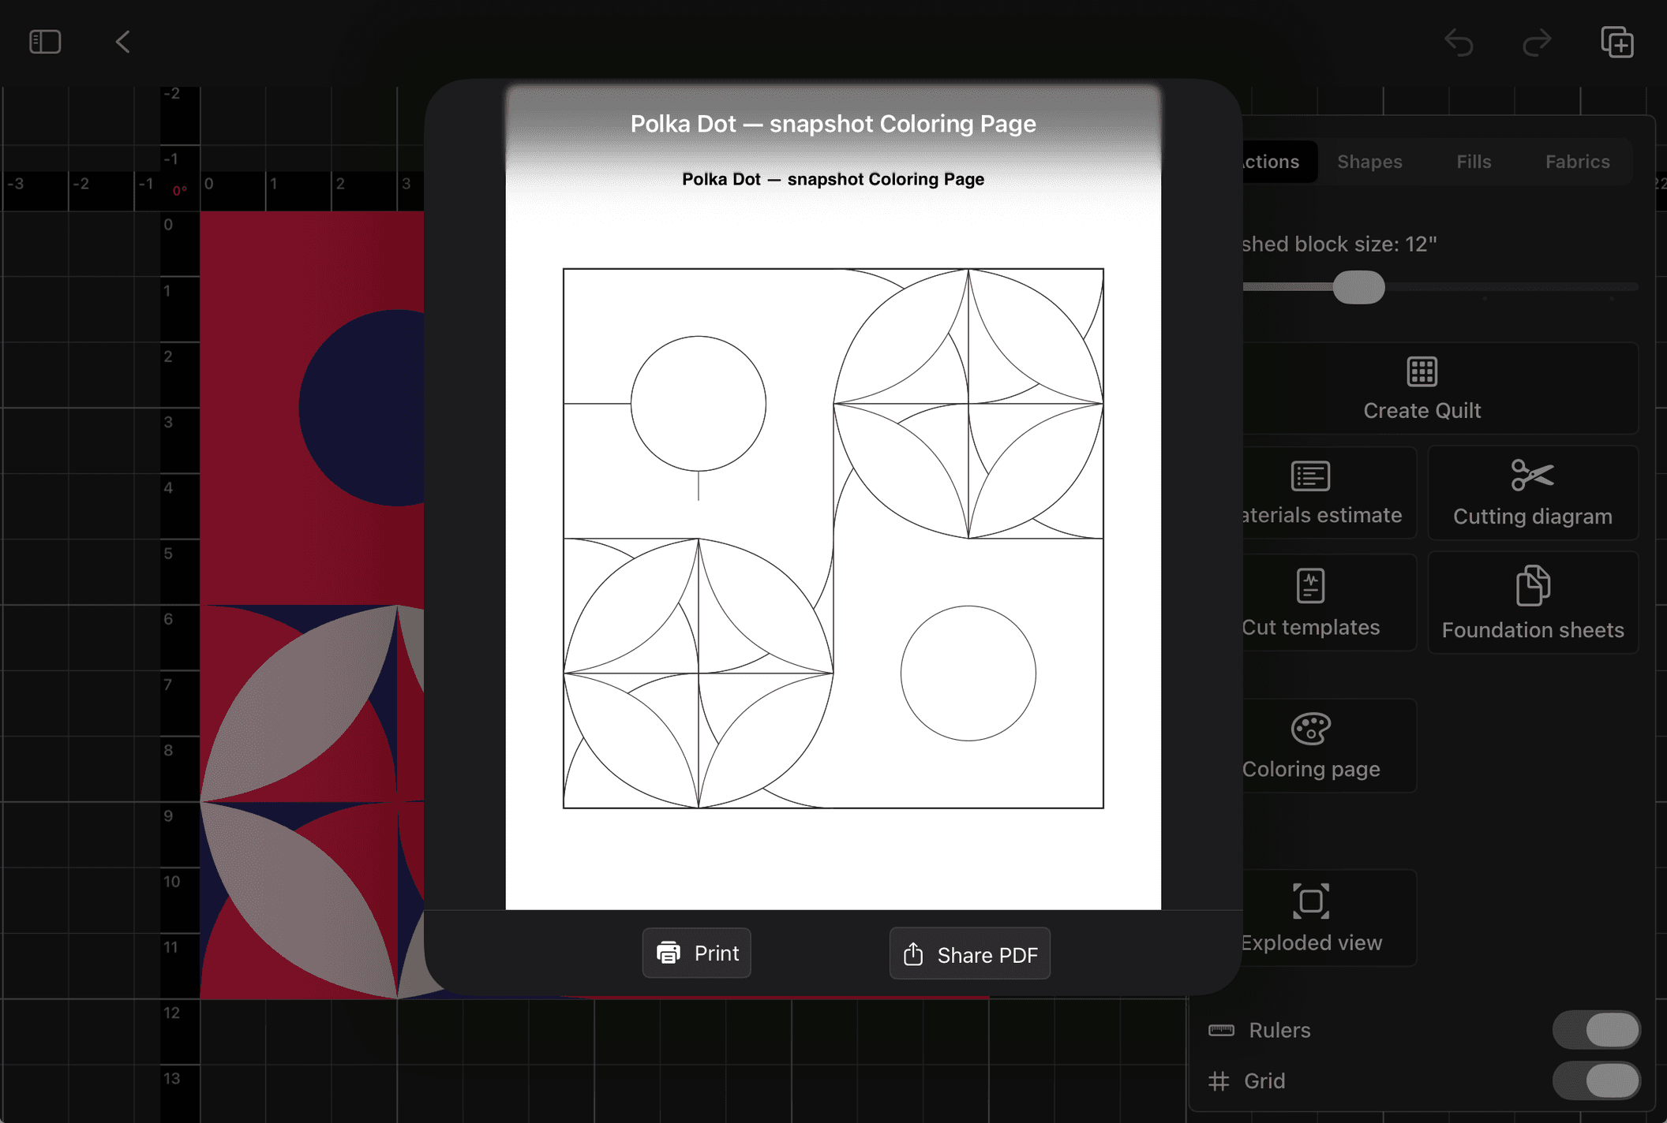Click the 'Polka Dot — snapshot Coloring Page' dialog title

tap(833, 124)
